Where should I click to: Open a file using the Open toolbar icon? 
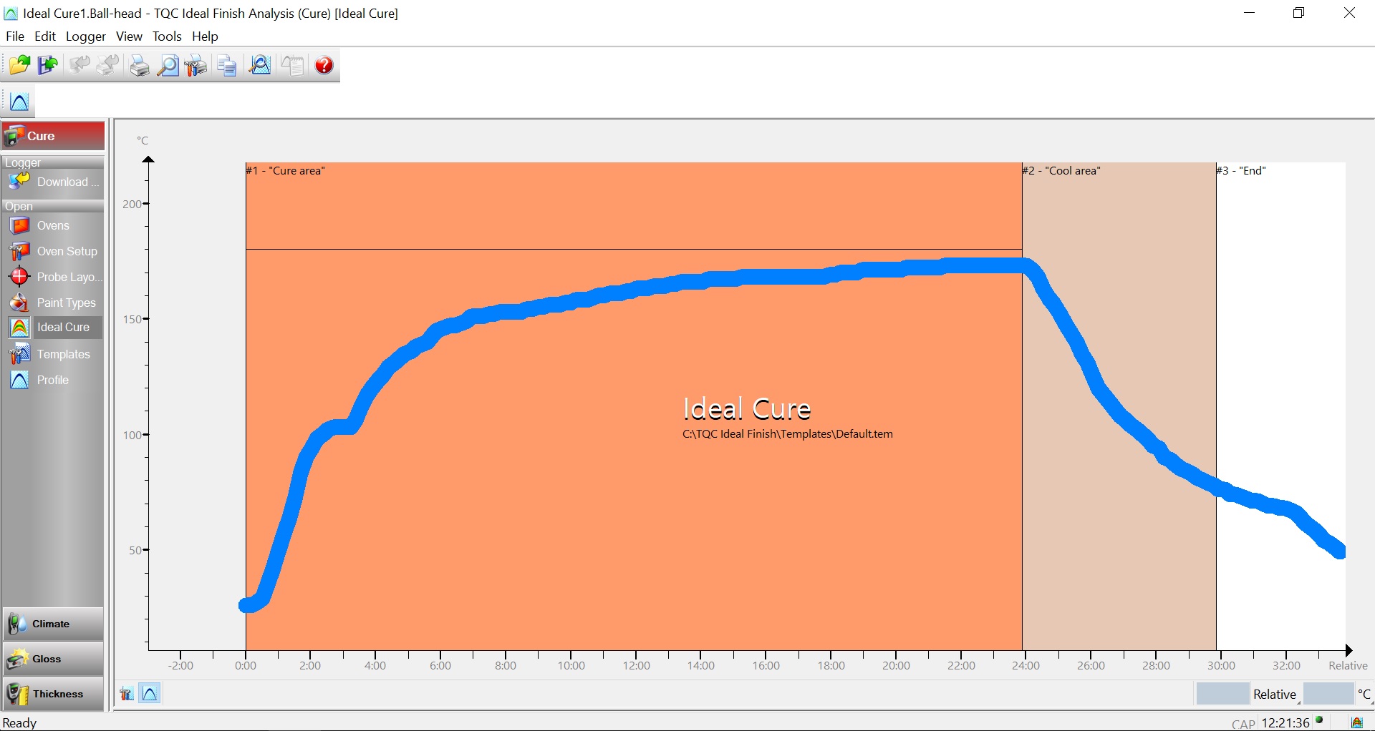[19, 65]
